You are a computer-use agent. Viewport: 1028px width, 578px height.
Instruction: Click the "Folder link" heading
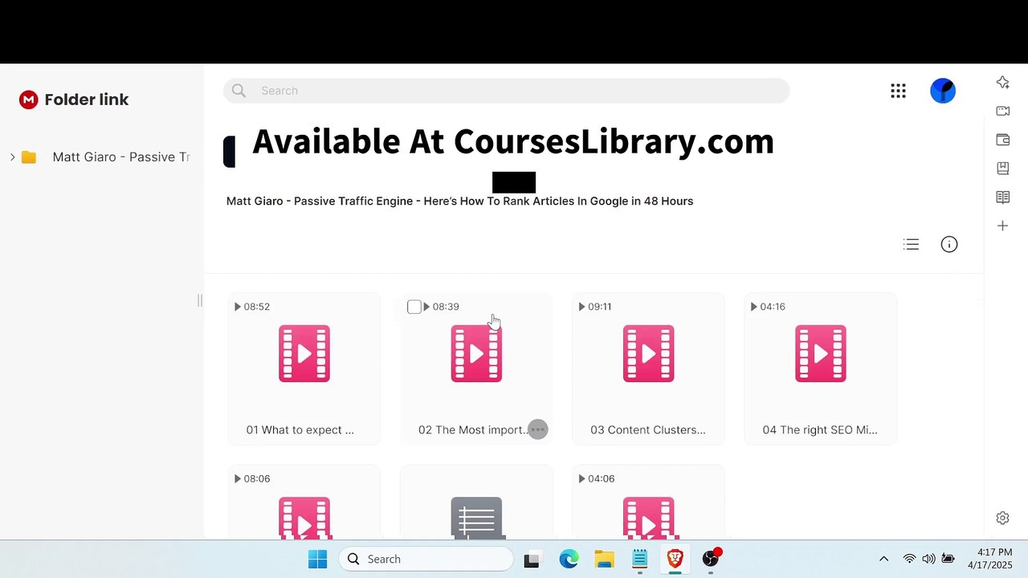tap(87, 100)
